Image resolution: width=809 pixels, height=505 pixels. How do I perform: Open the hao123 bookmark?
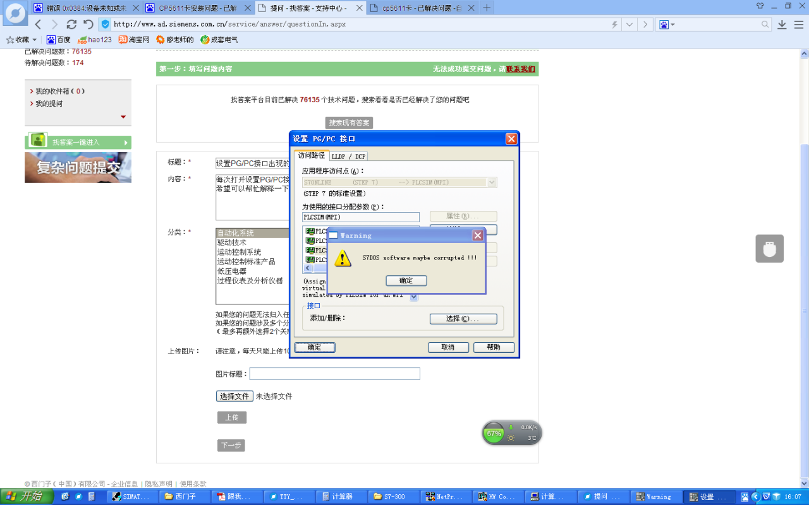pos(95,40)
